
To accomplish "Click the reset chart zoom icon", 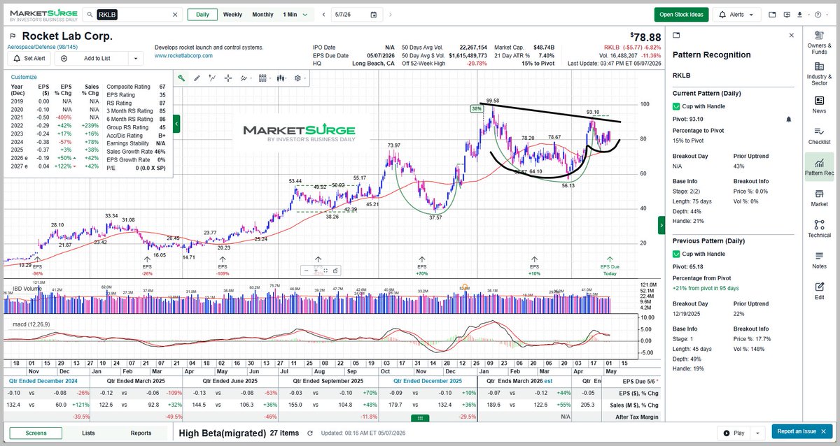I will pos(336,271).
